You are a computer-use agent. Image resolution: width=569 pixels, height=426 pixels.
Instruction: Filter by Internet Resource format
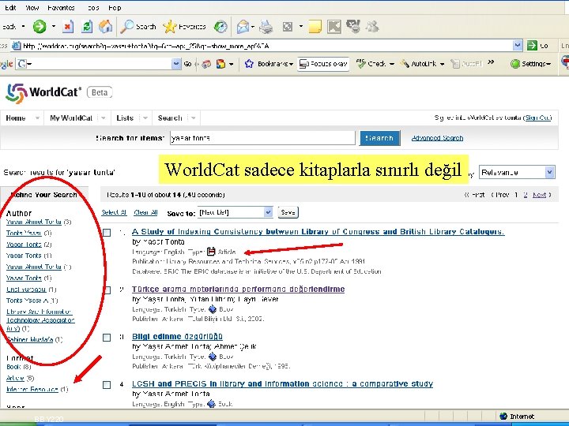[32, 389]
